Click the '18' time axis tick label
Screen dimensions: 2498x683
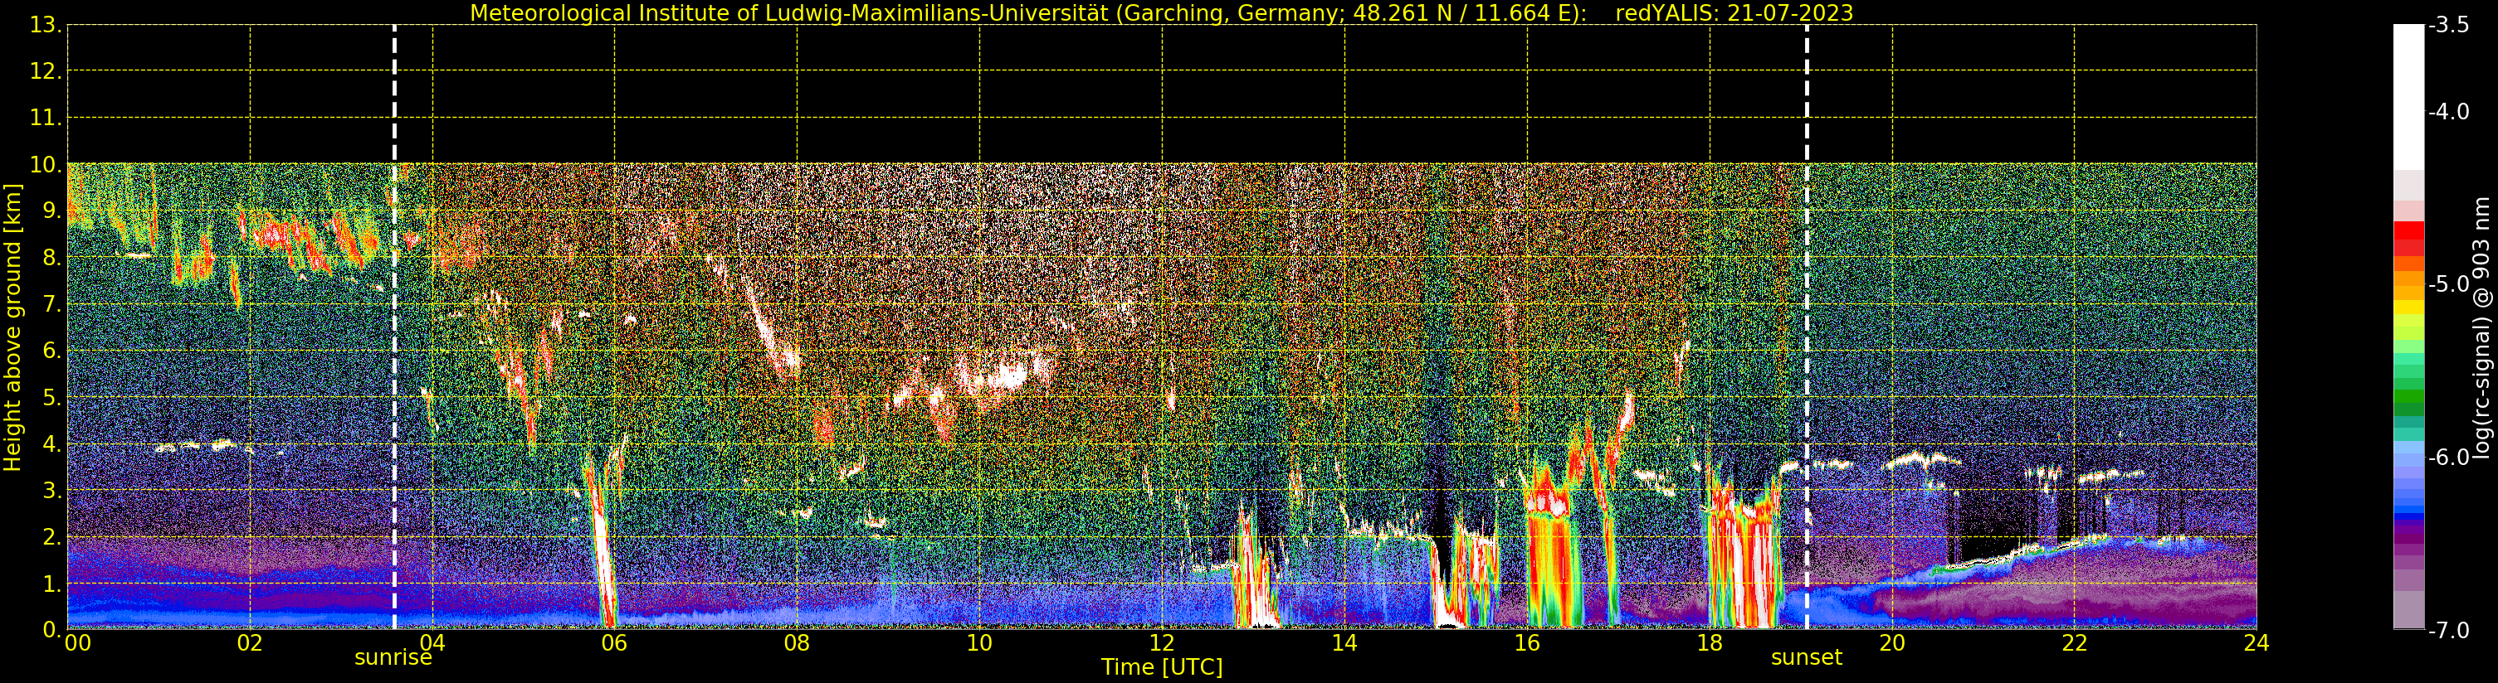coord(1710,643)
